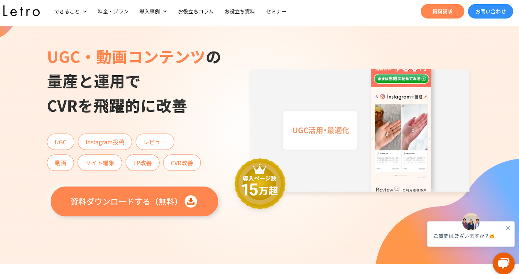
Task: Open the chat widget bubble icon
Action: click(503, 263)
